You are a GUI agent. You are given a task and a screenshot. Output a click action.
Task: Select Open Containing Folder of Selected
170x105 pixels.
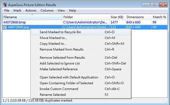point(80,83)
